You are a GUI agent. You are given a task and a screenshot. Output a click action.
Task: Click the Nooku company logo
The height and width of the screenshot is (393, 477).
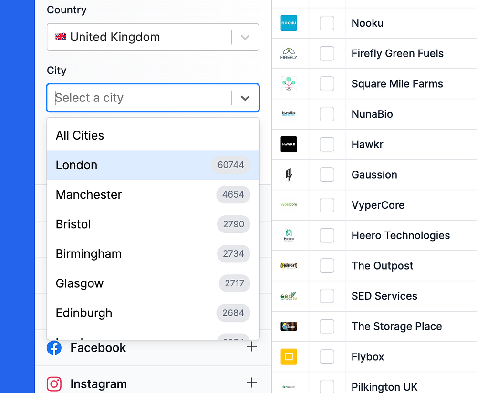tap(289, 23)
